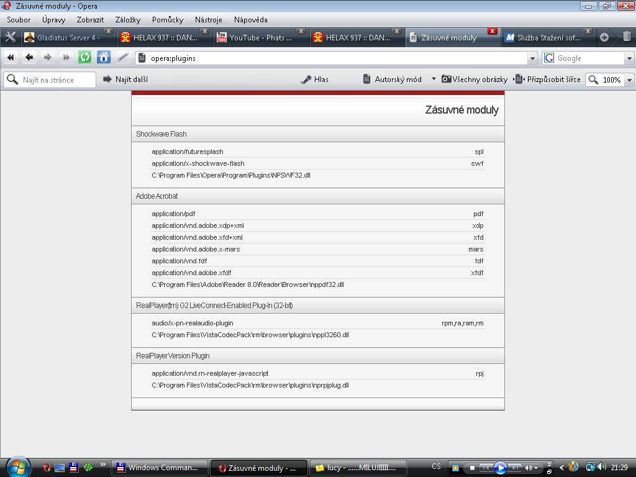Close the Služba Stažení tab
636x477 pixels.
588,31
